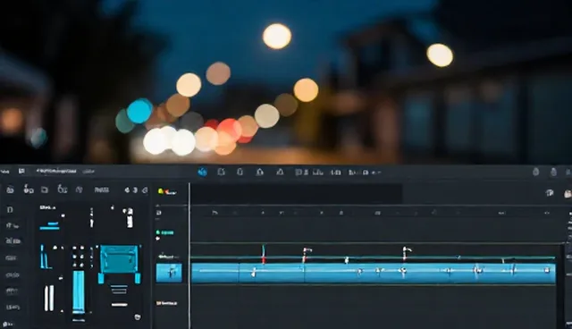Screen dimensions: 572x329
Task: Select the folder icon in left panel toolbar
Action: [45, 190]
